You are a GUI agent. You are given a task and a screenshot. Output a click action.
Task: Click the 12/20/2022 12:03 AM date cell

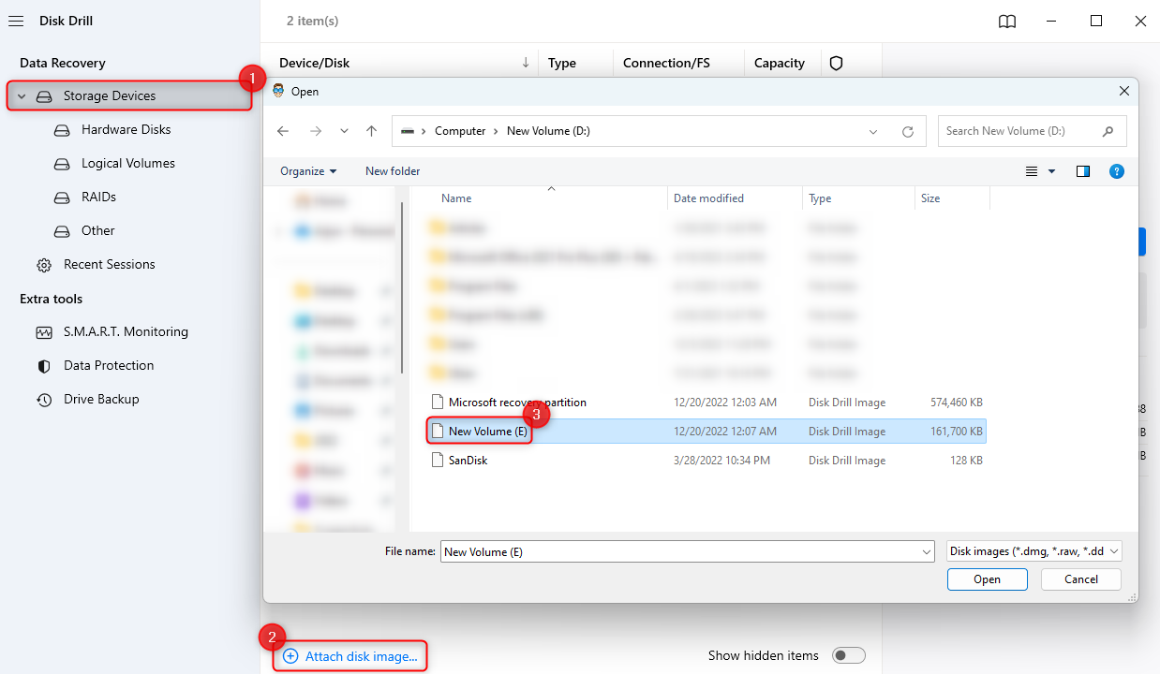725,403
